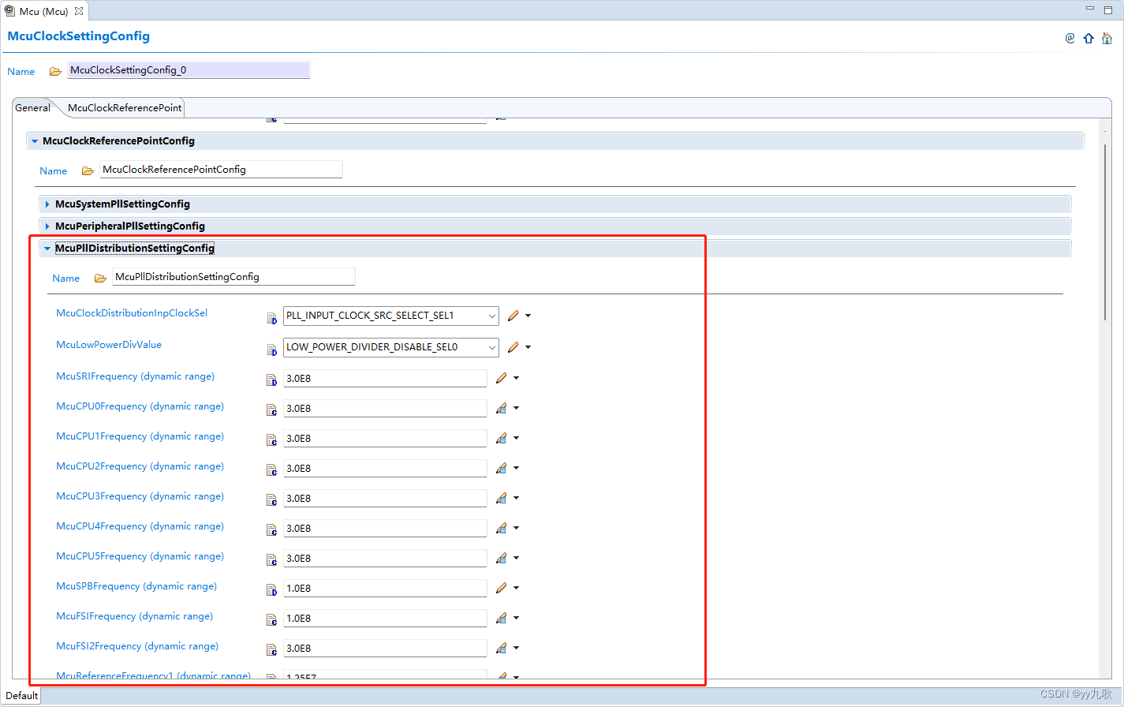Click calculator icon for McuFSI2Frequency
Image resolution: width=1124 pixels, height=707 pixels.
(501, 649)
